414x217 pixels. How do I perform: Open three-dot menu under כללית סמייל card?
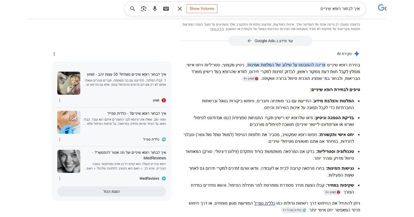tap(60, 139)
